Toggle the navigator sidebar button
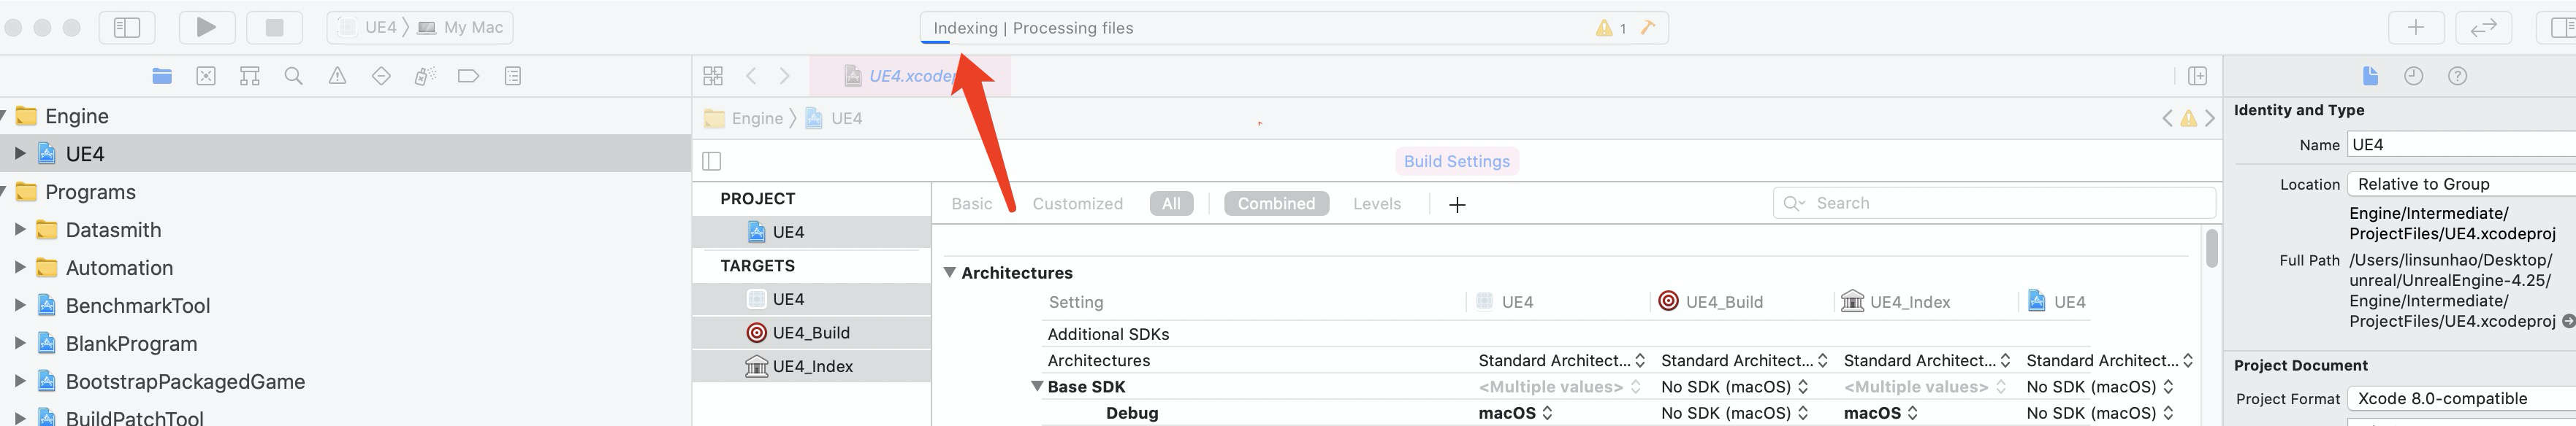 [127, 28]
